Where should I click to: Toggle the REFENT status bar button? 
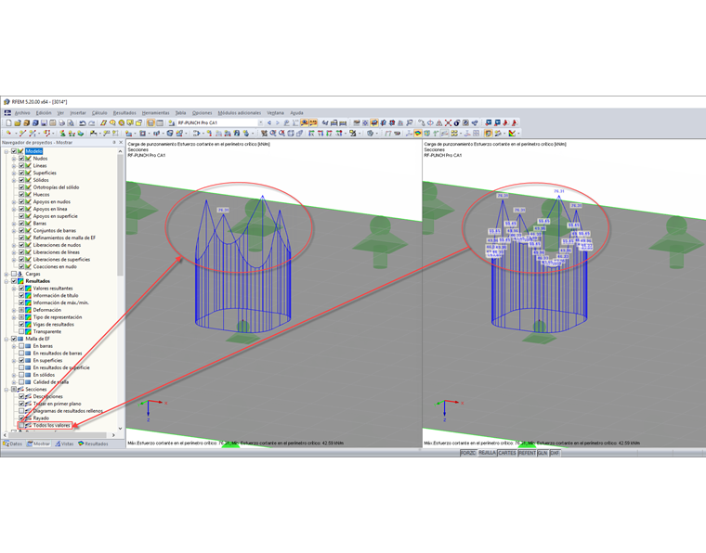pos(527,453)
